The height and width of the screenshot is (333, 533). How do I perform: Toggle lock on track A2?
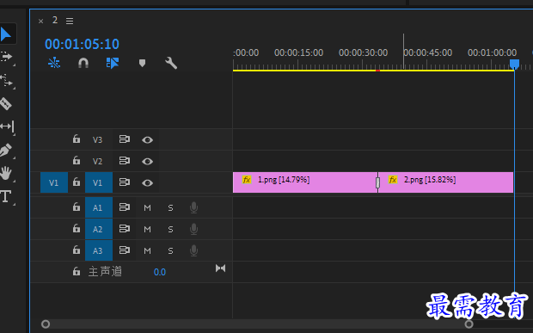[x=77, y=229]
